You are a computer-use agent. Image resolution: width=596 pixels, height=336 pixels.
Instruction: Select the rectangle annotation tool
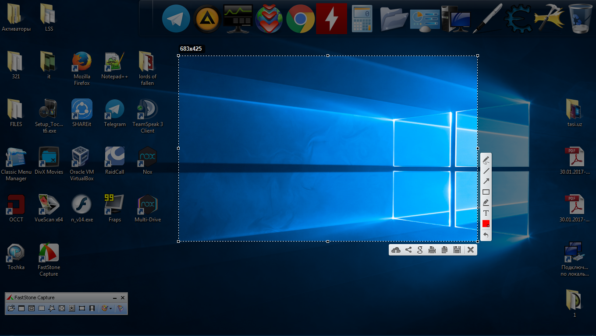[486, 192]
